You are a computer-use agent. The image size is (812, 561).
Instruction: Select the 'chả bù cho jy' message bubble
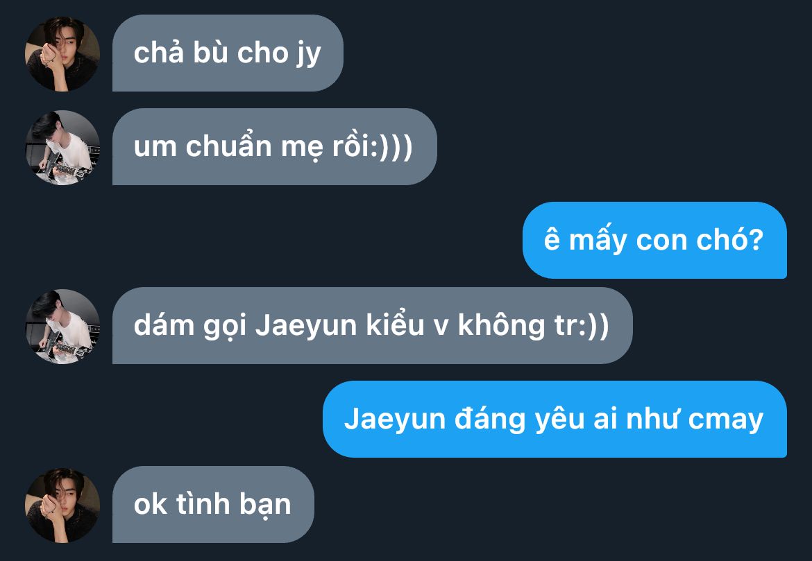[x=228, y=53]
